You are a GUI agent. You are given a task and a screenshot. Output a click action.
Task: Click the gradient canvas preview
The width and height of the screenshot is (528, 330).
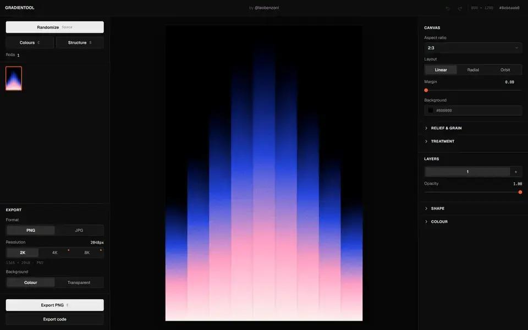[264, 173]
